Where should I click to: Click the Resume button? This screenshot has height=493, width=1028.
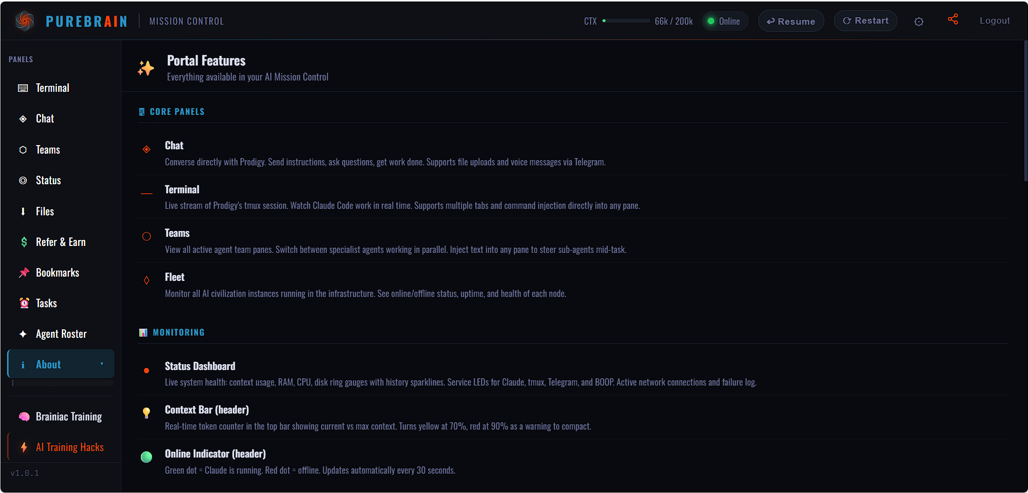[791, 21]
